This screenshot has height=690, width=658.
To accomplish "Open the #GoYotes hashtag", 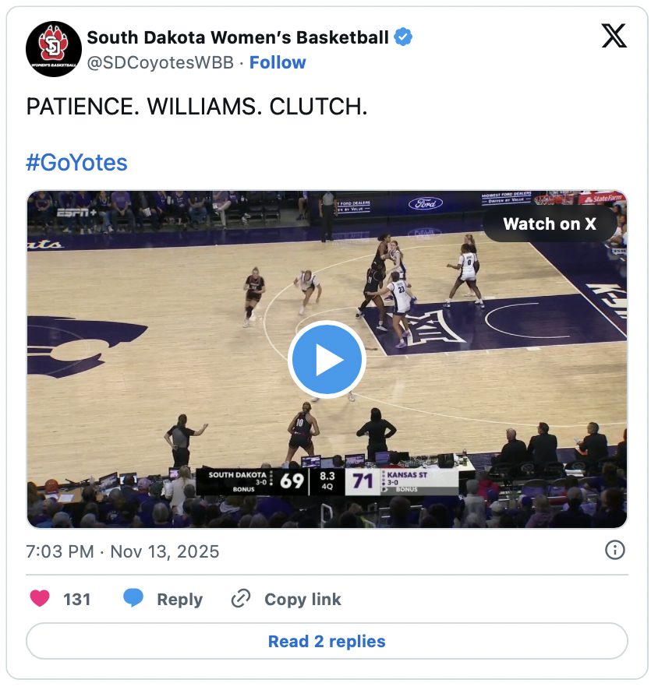I will coord(76,163).
